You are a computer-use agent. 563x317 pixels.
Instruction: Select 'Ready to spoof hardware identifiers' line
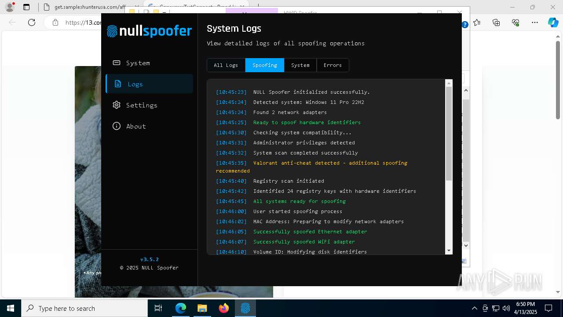(x=307, y=122)
